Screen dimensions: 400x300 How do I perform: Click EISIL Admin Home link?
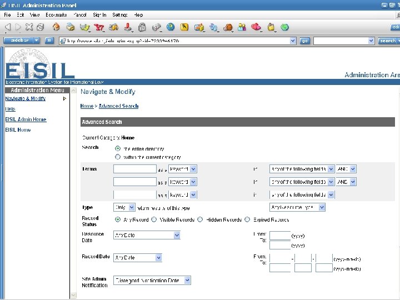[26, 119]
